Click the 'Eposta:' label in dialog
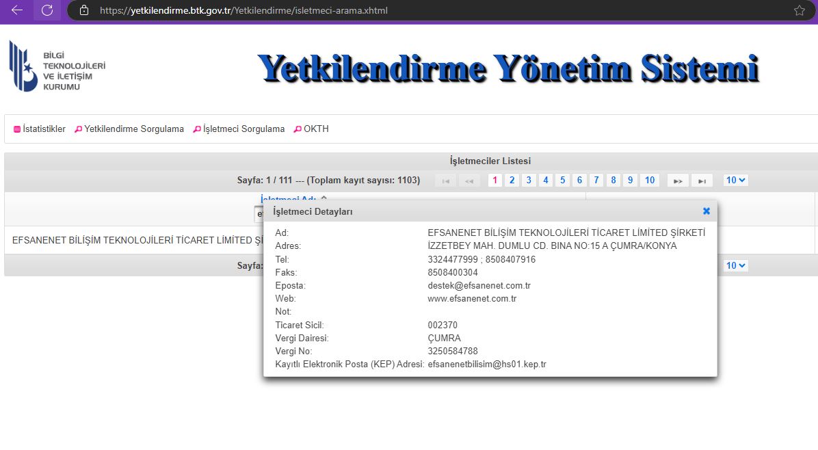 click(290, 286)
